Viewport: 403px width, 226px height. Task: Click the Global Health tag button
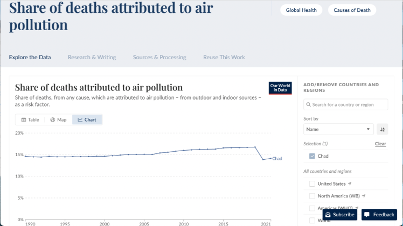pos(301,10)
